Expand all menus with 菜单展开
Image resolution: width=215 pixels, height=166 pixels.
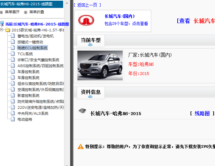[12, 12]
